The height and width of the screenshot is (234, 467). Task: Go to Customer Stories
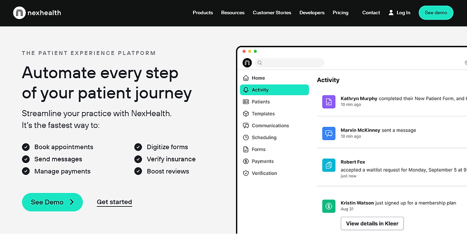[272, 13]
